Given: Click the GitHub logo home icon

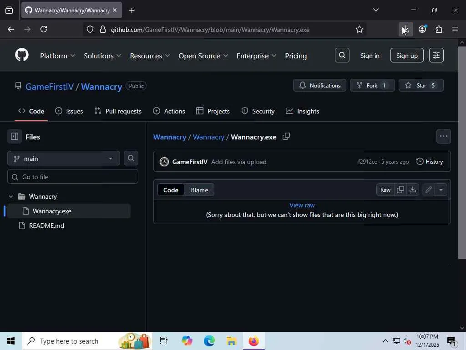Looking at the screenshot, I should click(22, 55).
